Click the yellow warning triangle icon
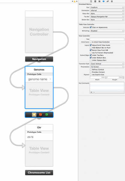 tap(75, 2)
